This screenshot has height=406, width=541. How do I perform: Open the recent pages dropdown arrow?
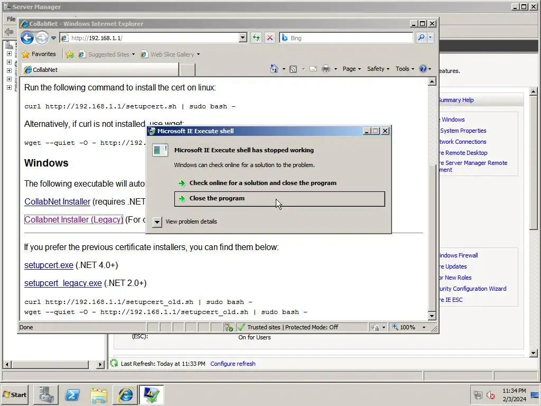point(53,38)
